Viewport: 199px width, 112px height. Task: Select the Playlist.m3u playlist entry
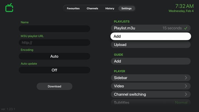pos(151,28)
